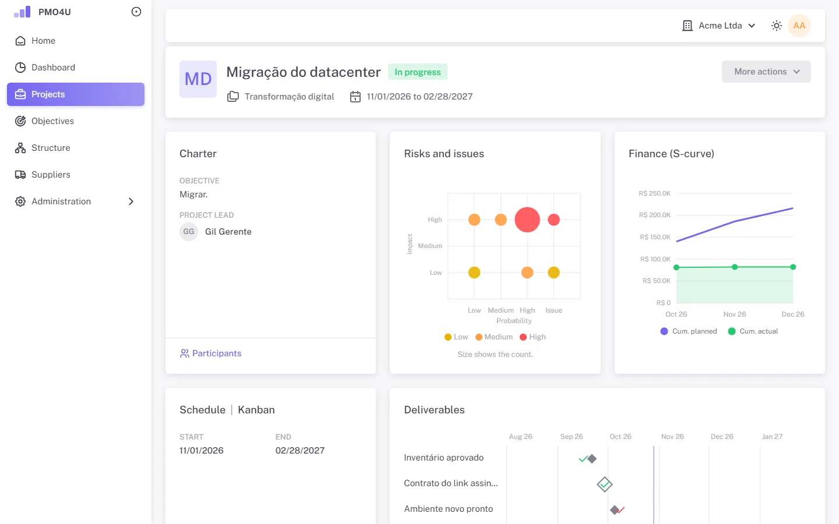The image size is (839, 524).
Task: Click the building icon beside Acme Ltda
Action: [688, 26]
